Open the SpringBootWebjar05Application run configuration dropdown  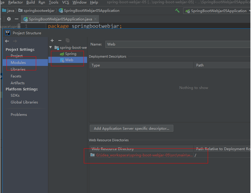217,11
